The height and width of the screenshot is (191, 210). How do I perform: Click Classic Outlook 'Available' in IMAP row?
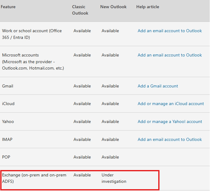coord(82,140)
